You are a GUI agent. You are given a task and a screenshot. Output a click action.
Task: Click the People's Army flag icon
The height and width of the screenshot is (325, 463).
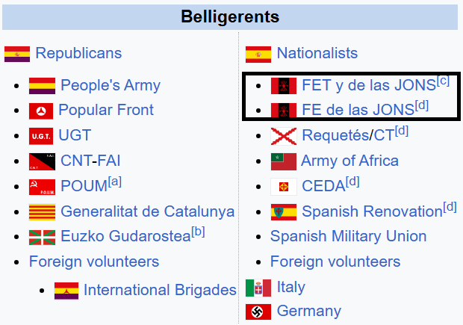click(x=42, y=86)
